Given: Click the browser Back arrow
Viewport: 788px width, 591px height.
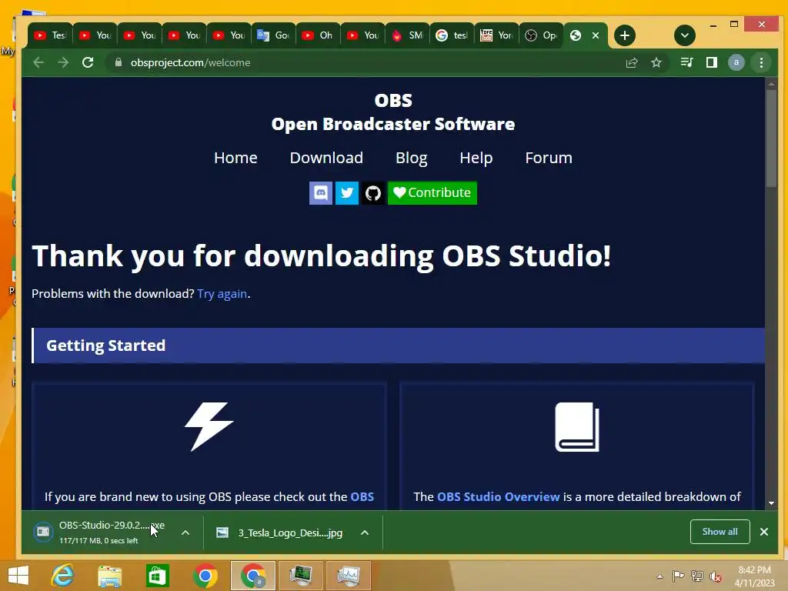Looking at the screenshot, I should (x=38, y=62).
